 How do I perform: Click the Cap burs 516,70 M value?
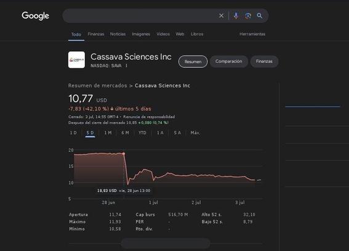pos(178,215)
